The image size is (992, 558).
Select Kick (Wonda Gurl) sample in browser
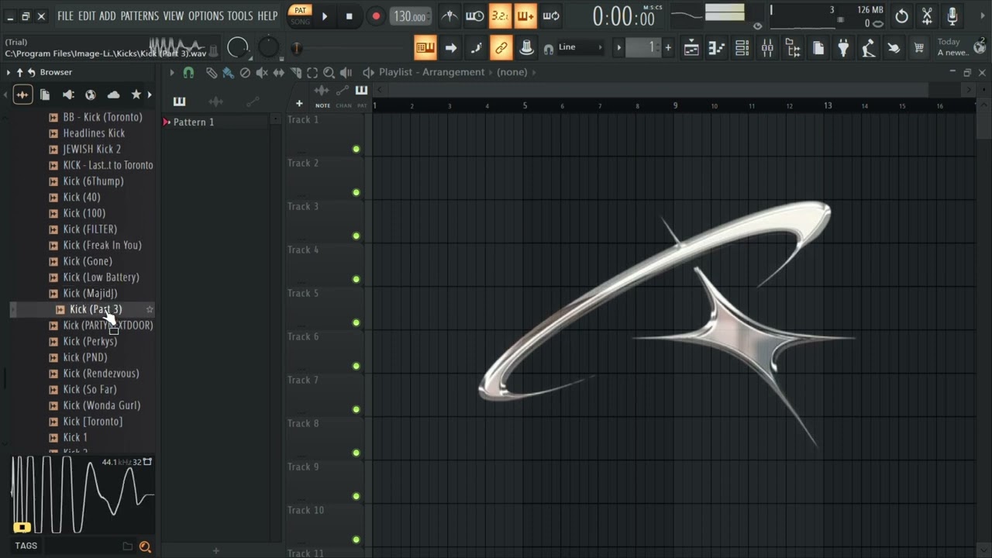pyautogui.click(x=102, y=405)
